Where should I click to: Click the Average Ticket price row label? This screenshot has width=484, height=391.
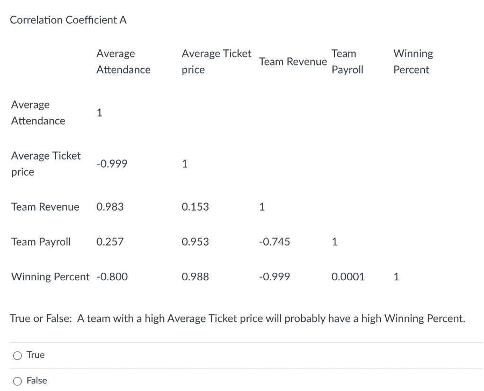[45, 164]
